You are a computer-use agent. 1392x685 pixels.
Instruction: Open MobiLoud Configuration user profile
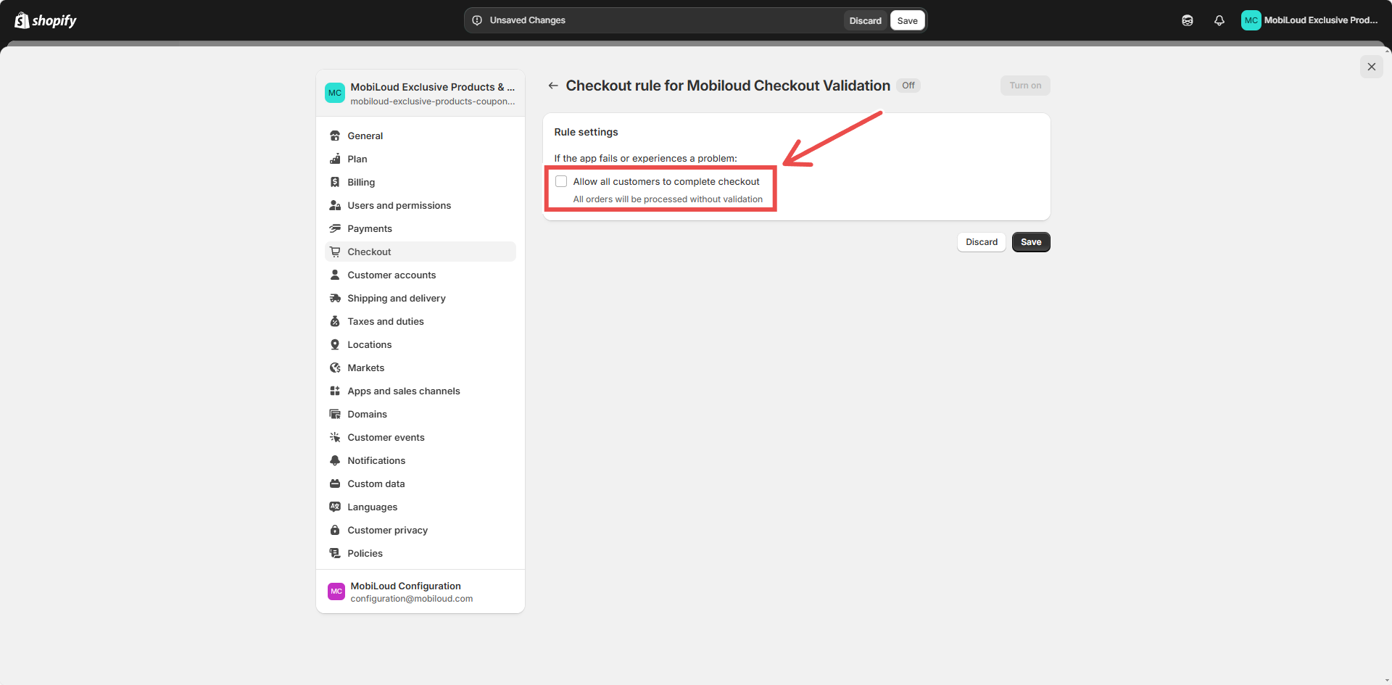(x=420, y=591)
